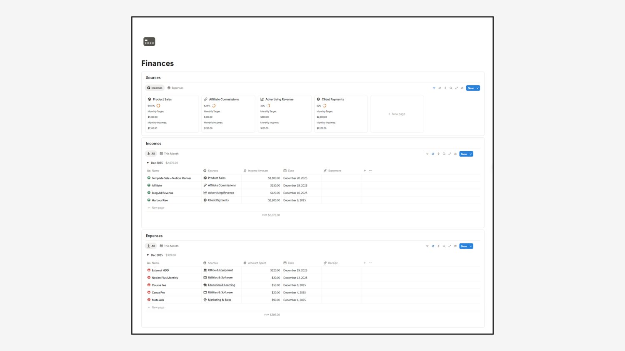Click the Finances page card icon
This screenshot has width=625, height=351.
[x=149, y=42]
